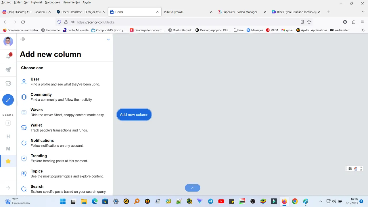Switch to the Discord tab
368x207 pixels.
pyautogui.click(x=26, y=12)
